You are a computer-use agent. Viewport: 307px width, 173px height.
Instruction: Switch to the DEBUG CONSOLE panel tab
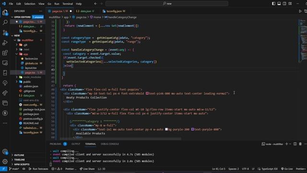110,144
